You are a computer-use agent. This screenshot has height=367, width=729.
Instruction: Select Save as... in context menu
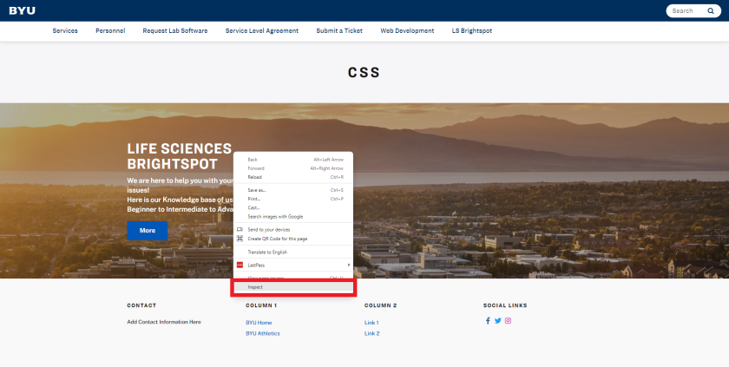click(x=257, y=190)
